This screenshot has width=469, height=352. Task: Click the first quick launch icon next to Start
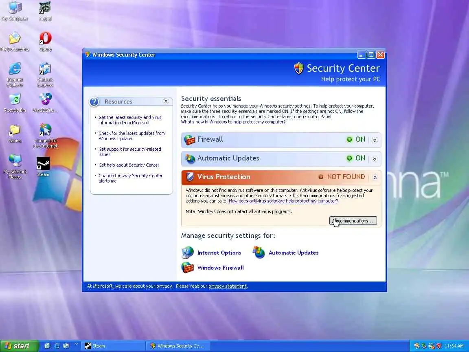[47, 346]
